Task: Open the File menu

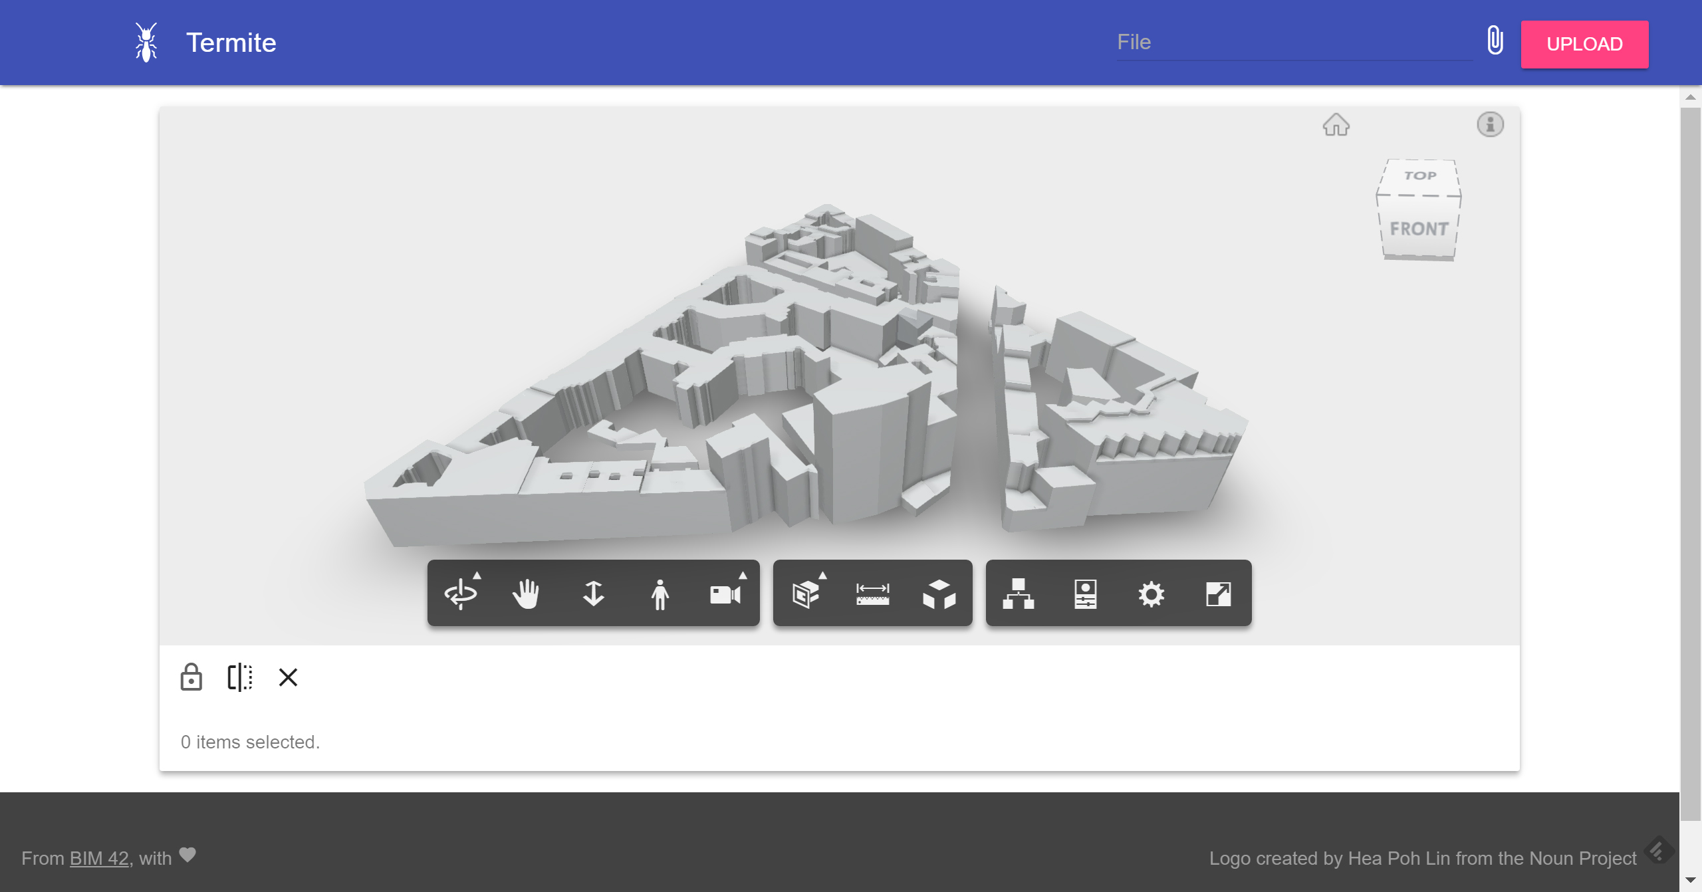Action: (x=1134, y=42)
